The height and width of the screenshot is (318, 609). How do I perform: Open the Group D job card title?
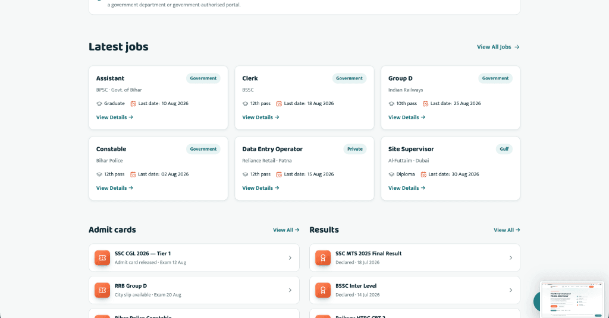[400, 78]
